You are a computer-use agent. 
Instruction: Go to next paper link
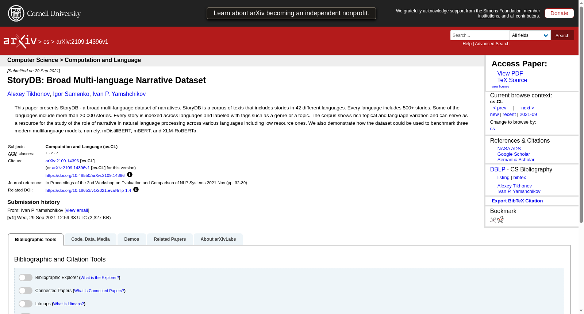528,108
